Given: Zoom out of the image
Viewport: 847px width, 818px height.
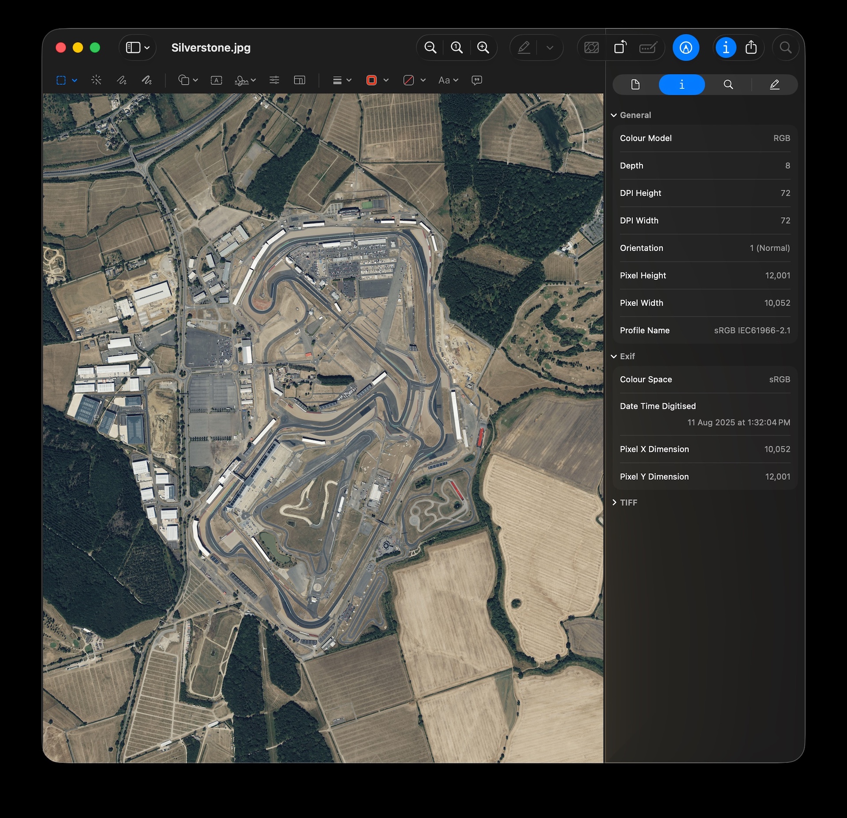Looking at the screenshot, I should click(430, 47).
